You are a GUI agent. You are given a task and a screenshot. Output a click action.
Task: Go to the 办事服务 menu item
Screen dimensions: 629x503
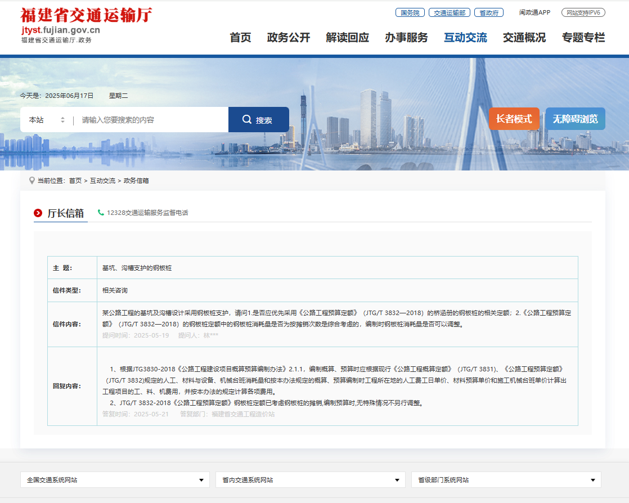(x=406, y=38)
